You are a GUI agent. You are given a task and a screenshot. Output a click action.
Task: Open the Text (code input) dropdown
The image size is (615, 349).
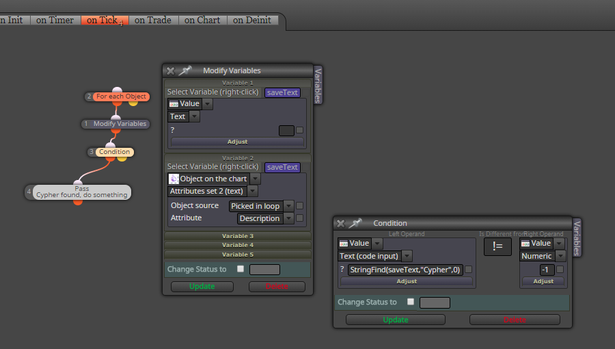407,256
